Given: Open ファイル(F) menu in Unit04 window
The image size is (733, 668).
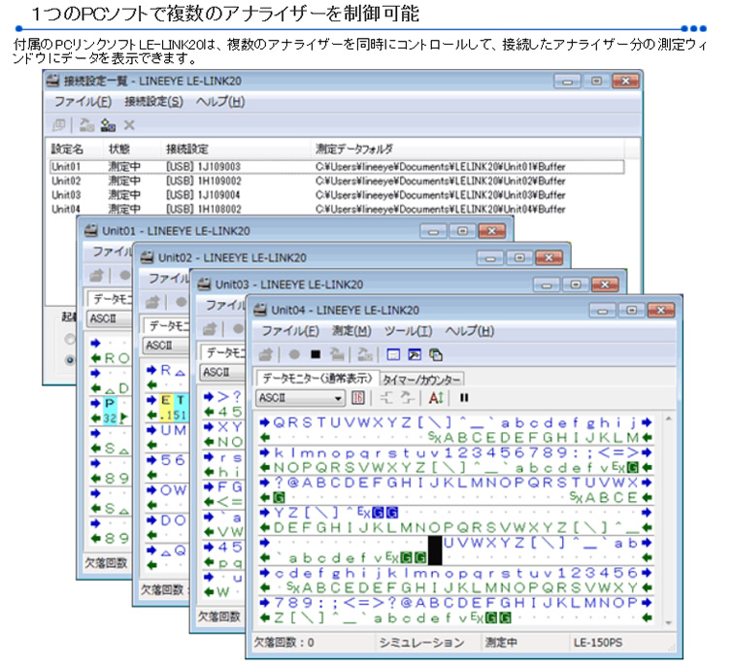Looking at the screenshot, I should point(290,331).
